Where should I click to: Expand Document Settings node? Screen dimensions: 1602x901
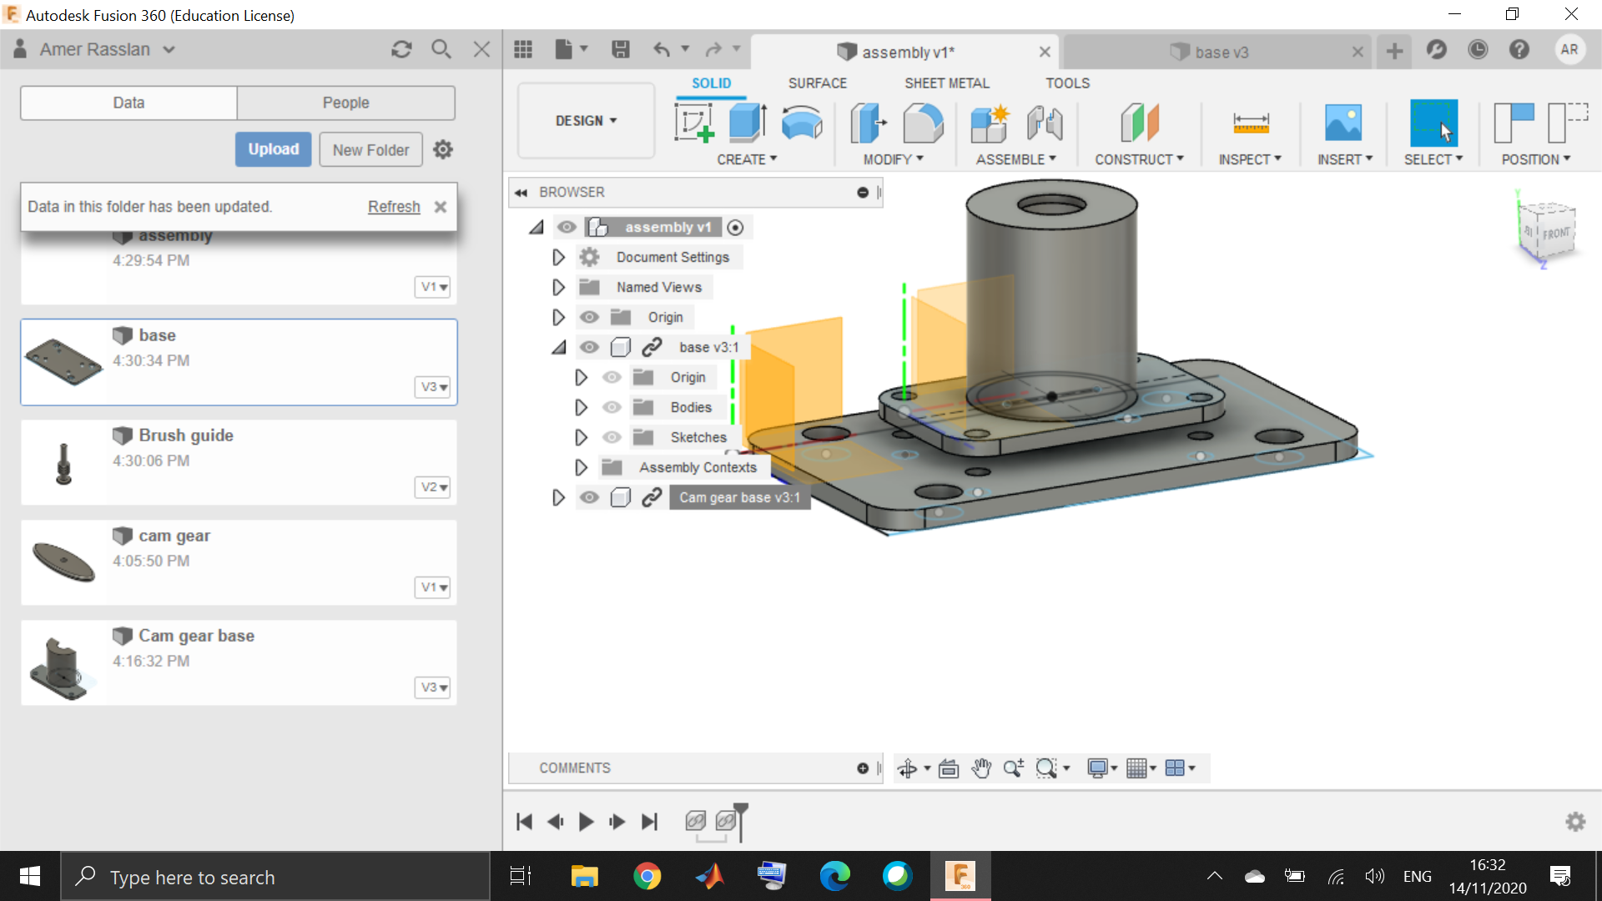pos(558,257)
